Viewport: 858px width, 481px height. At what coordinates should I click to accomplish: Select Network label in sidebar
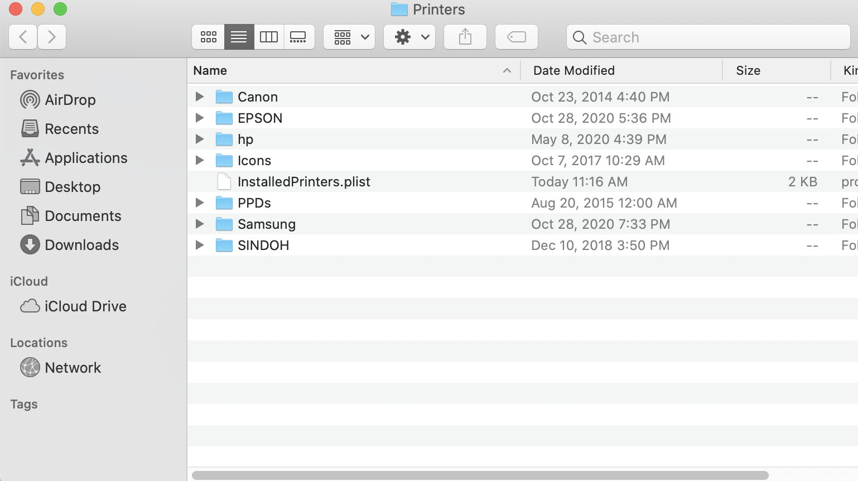pos(73,368)
